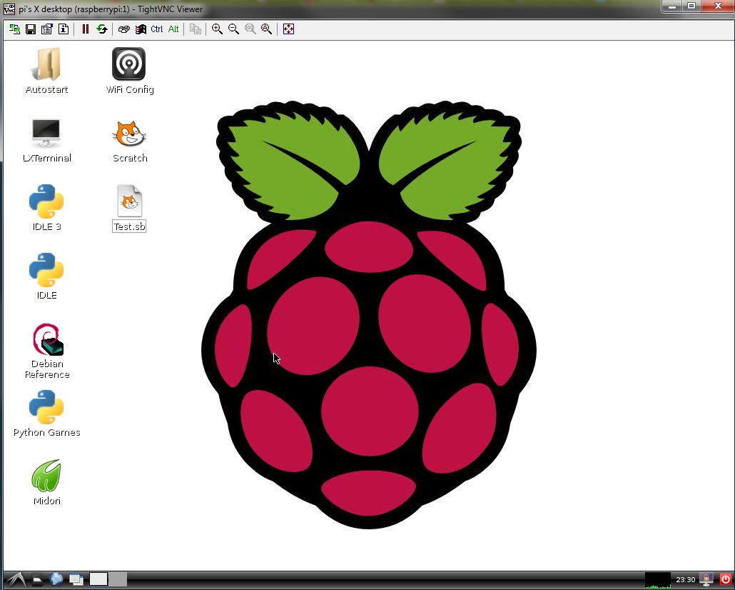Click the 'Python Games' label text
The height and width of the screenshot is (590, 735).
[46, 432]
